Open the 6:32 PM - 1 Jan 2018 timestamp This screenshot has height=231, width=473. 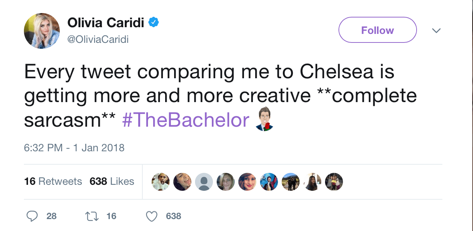(x=74, y=148)
